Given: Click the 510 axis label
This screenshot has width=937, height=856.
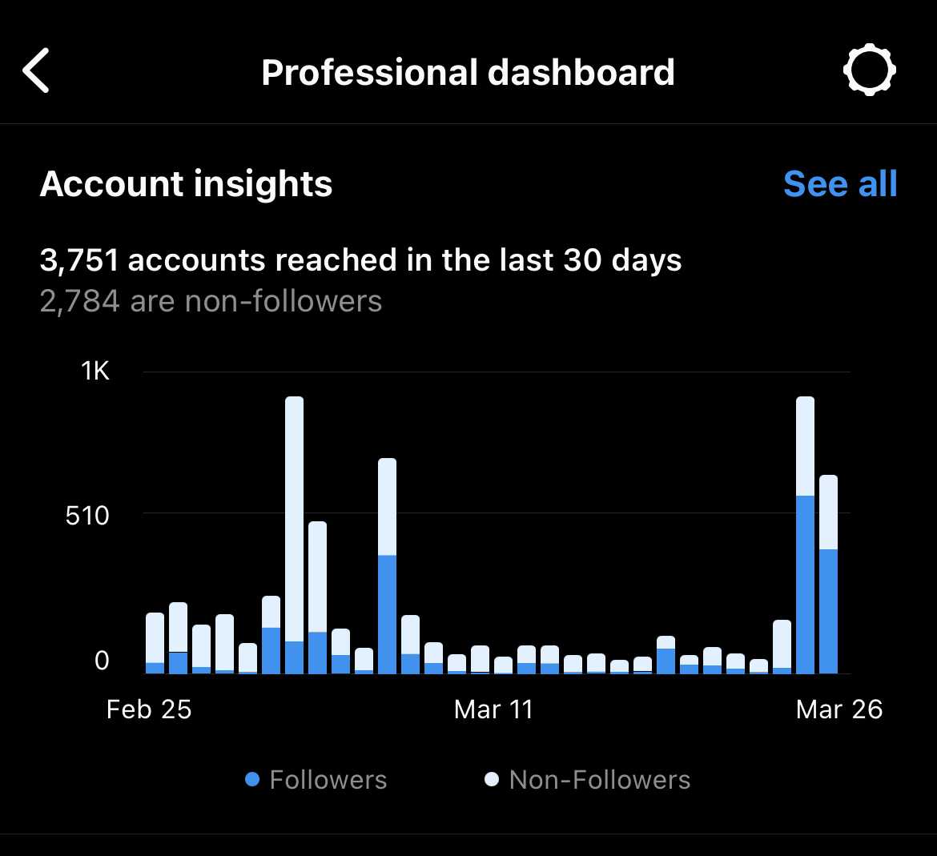Looking at the screenshot, I should [87, 515].
